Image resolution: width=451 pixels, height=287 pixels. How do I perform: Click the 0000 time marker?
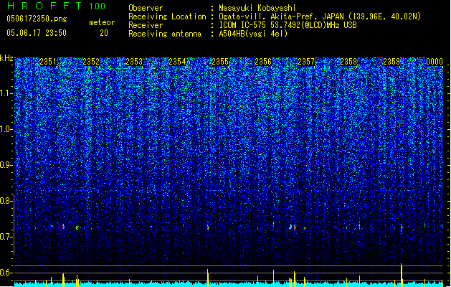pyautogui.click(x=435, y=62)
